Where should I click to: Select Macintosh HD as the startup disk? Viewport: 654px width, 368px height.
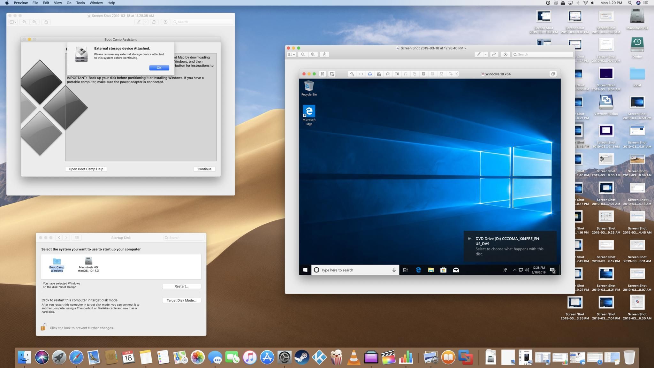88,264
